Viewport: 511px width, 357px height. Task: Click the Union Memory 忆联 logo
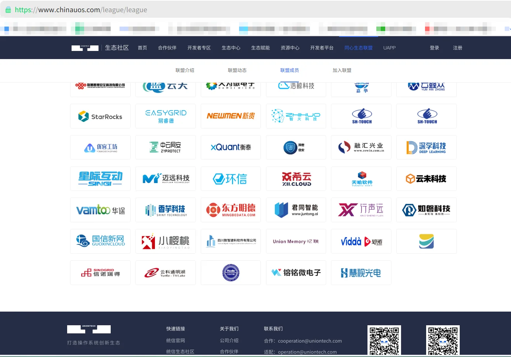(296, 241)
